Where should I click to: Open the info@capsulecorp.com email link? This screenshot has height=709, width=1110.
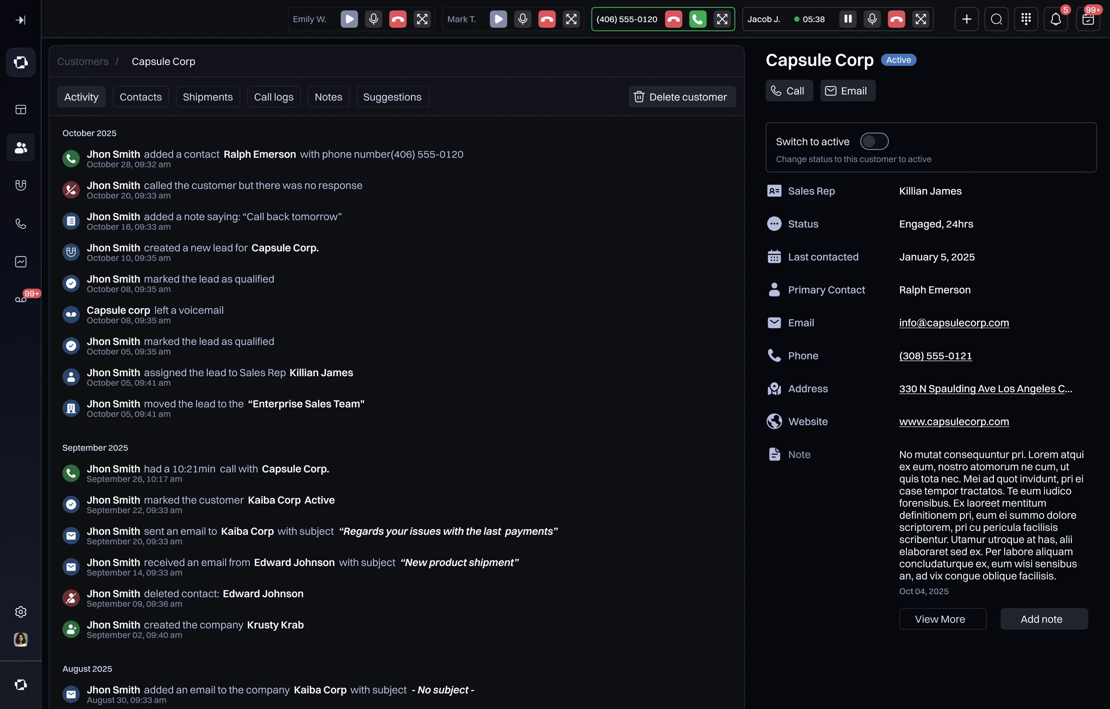954,323
